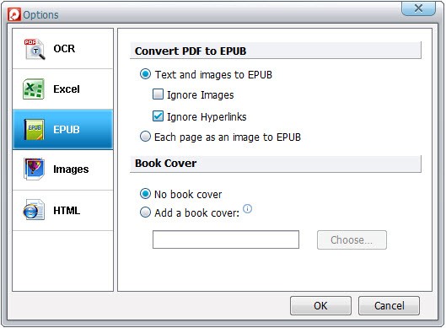Open the HTML settings tab

63,210
